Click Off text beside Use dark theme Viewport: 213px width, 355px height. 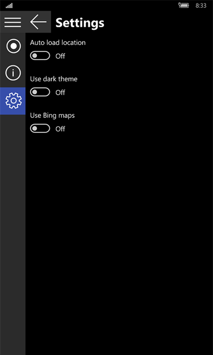[x=60, y=92]
